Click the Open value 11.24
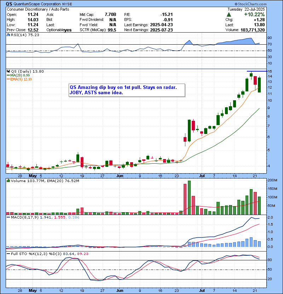 click(33, 15)
